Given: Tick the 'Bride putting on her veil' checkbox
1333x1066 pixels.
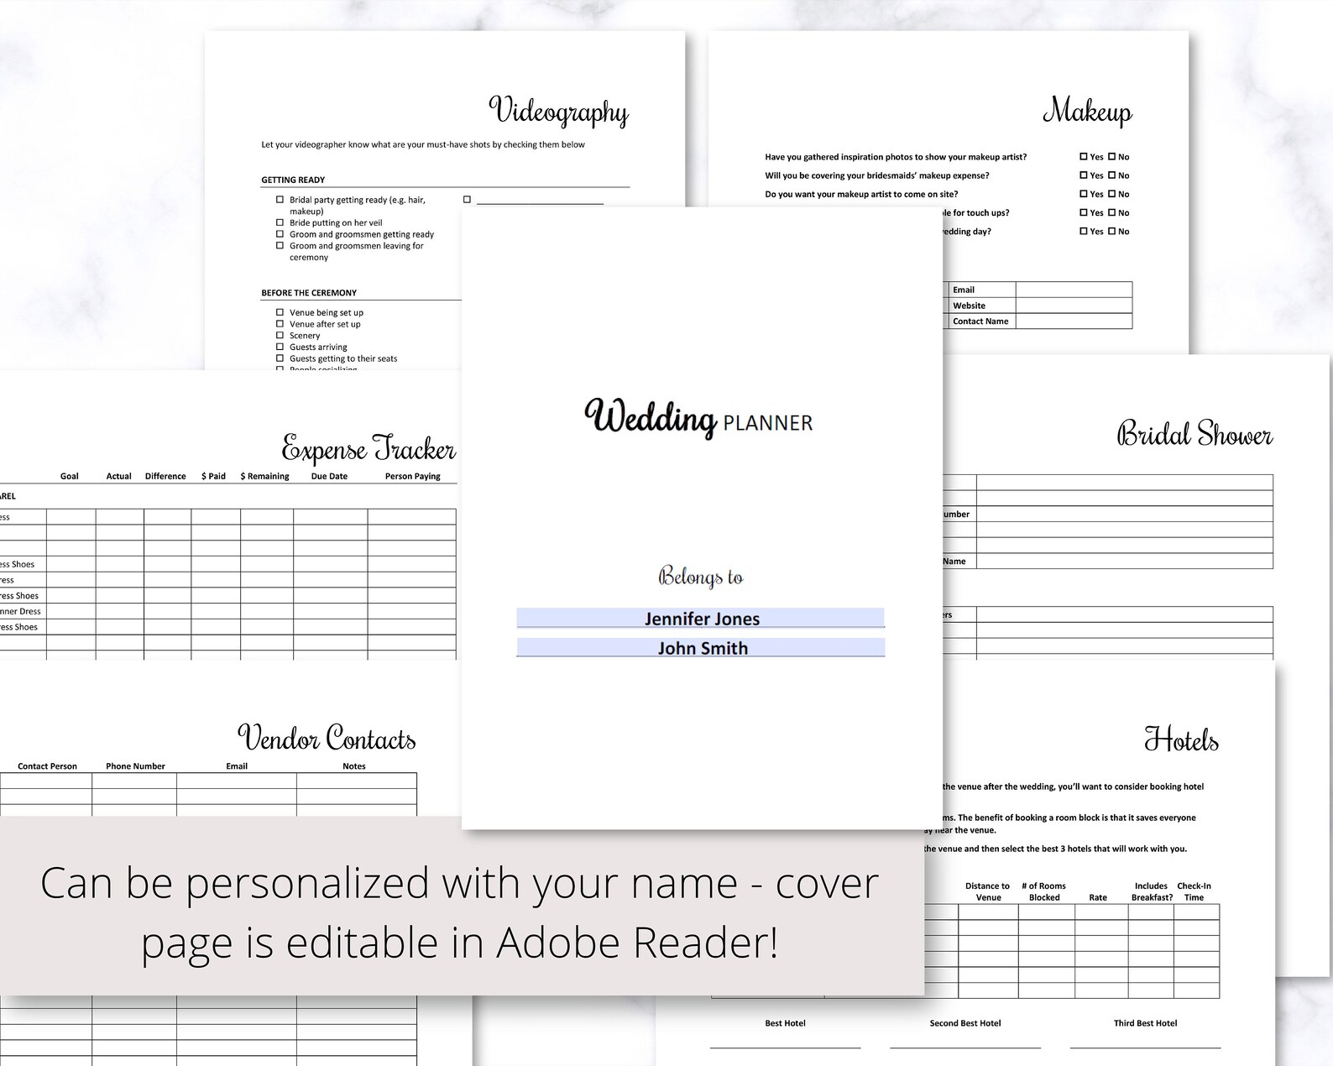Looking at the screenshot, I should coord(280,222).
